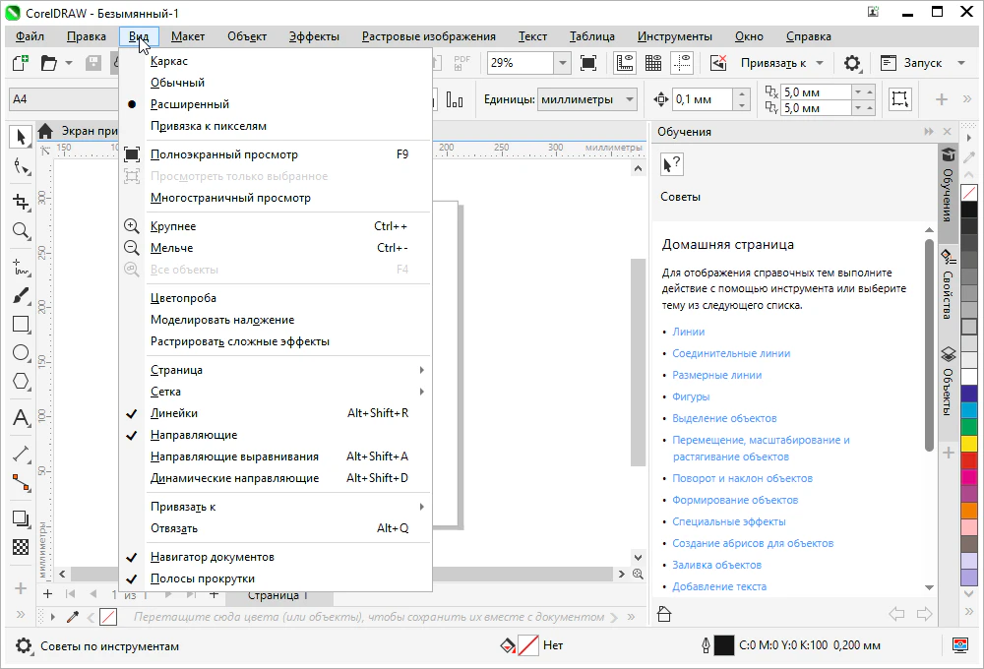
Task: Choose Полноэкранный просмотр menu entry
Action: [x=223, y=154]
